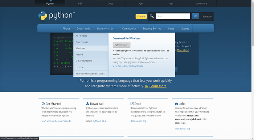
Task: Select Source code in Downloads dropdown
Action: click(91, 42)
